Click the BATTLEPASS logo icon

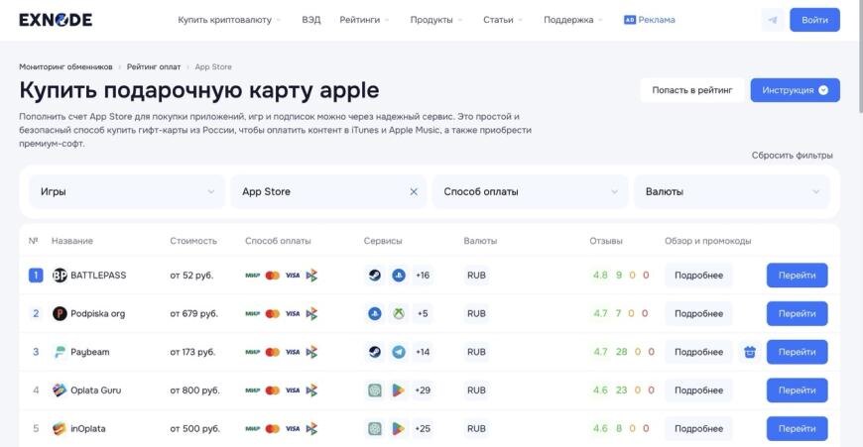60,275
